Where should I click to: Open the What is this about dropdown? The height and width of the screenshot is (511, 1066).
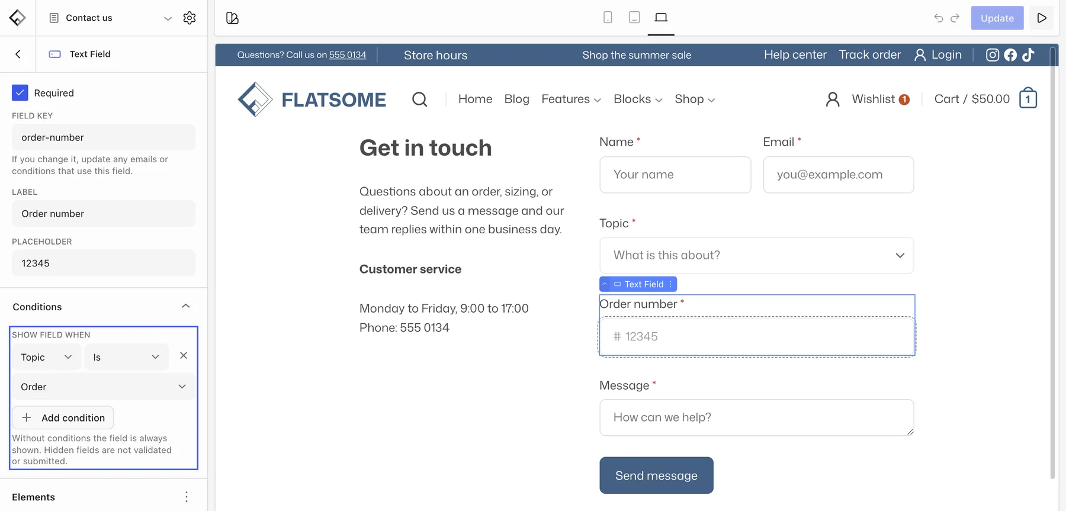756,255
